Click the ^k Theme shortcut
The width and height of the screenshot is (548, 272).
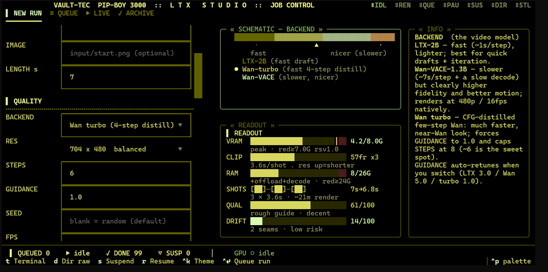click(x=198, y=261)
